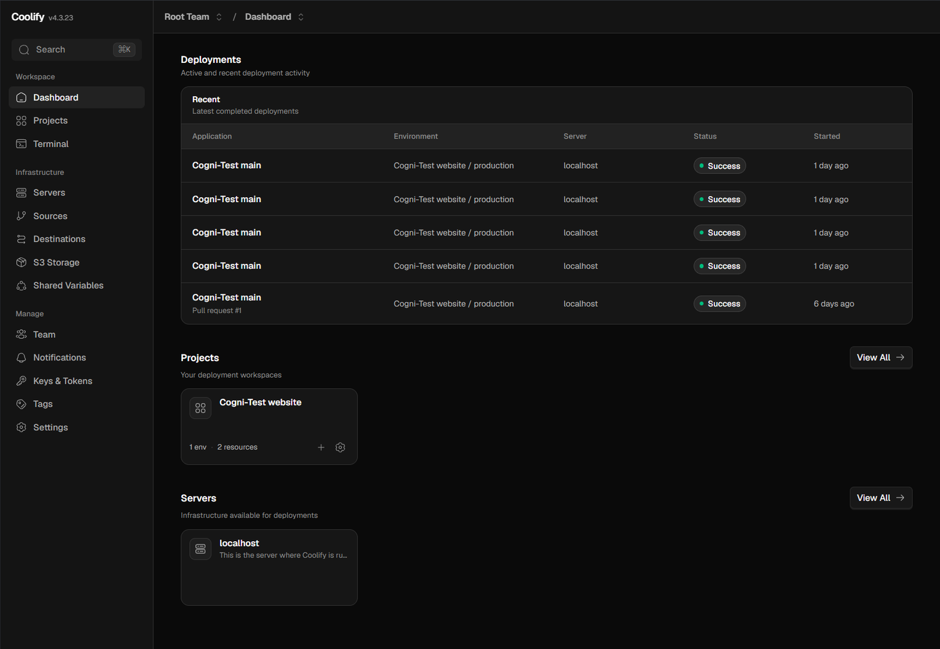
Task: Click the Tags icon in sidebar
Action: 22,404
